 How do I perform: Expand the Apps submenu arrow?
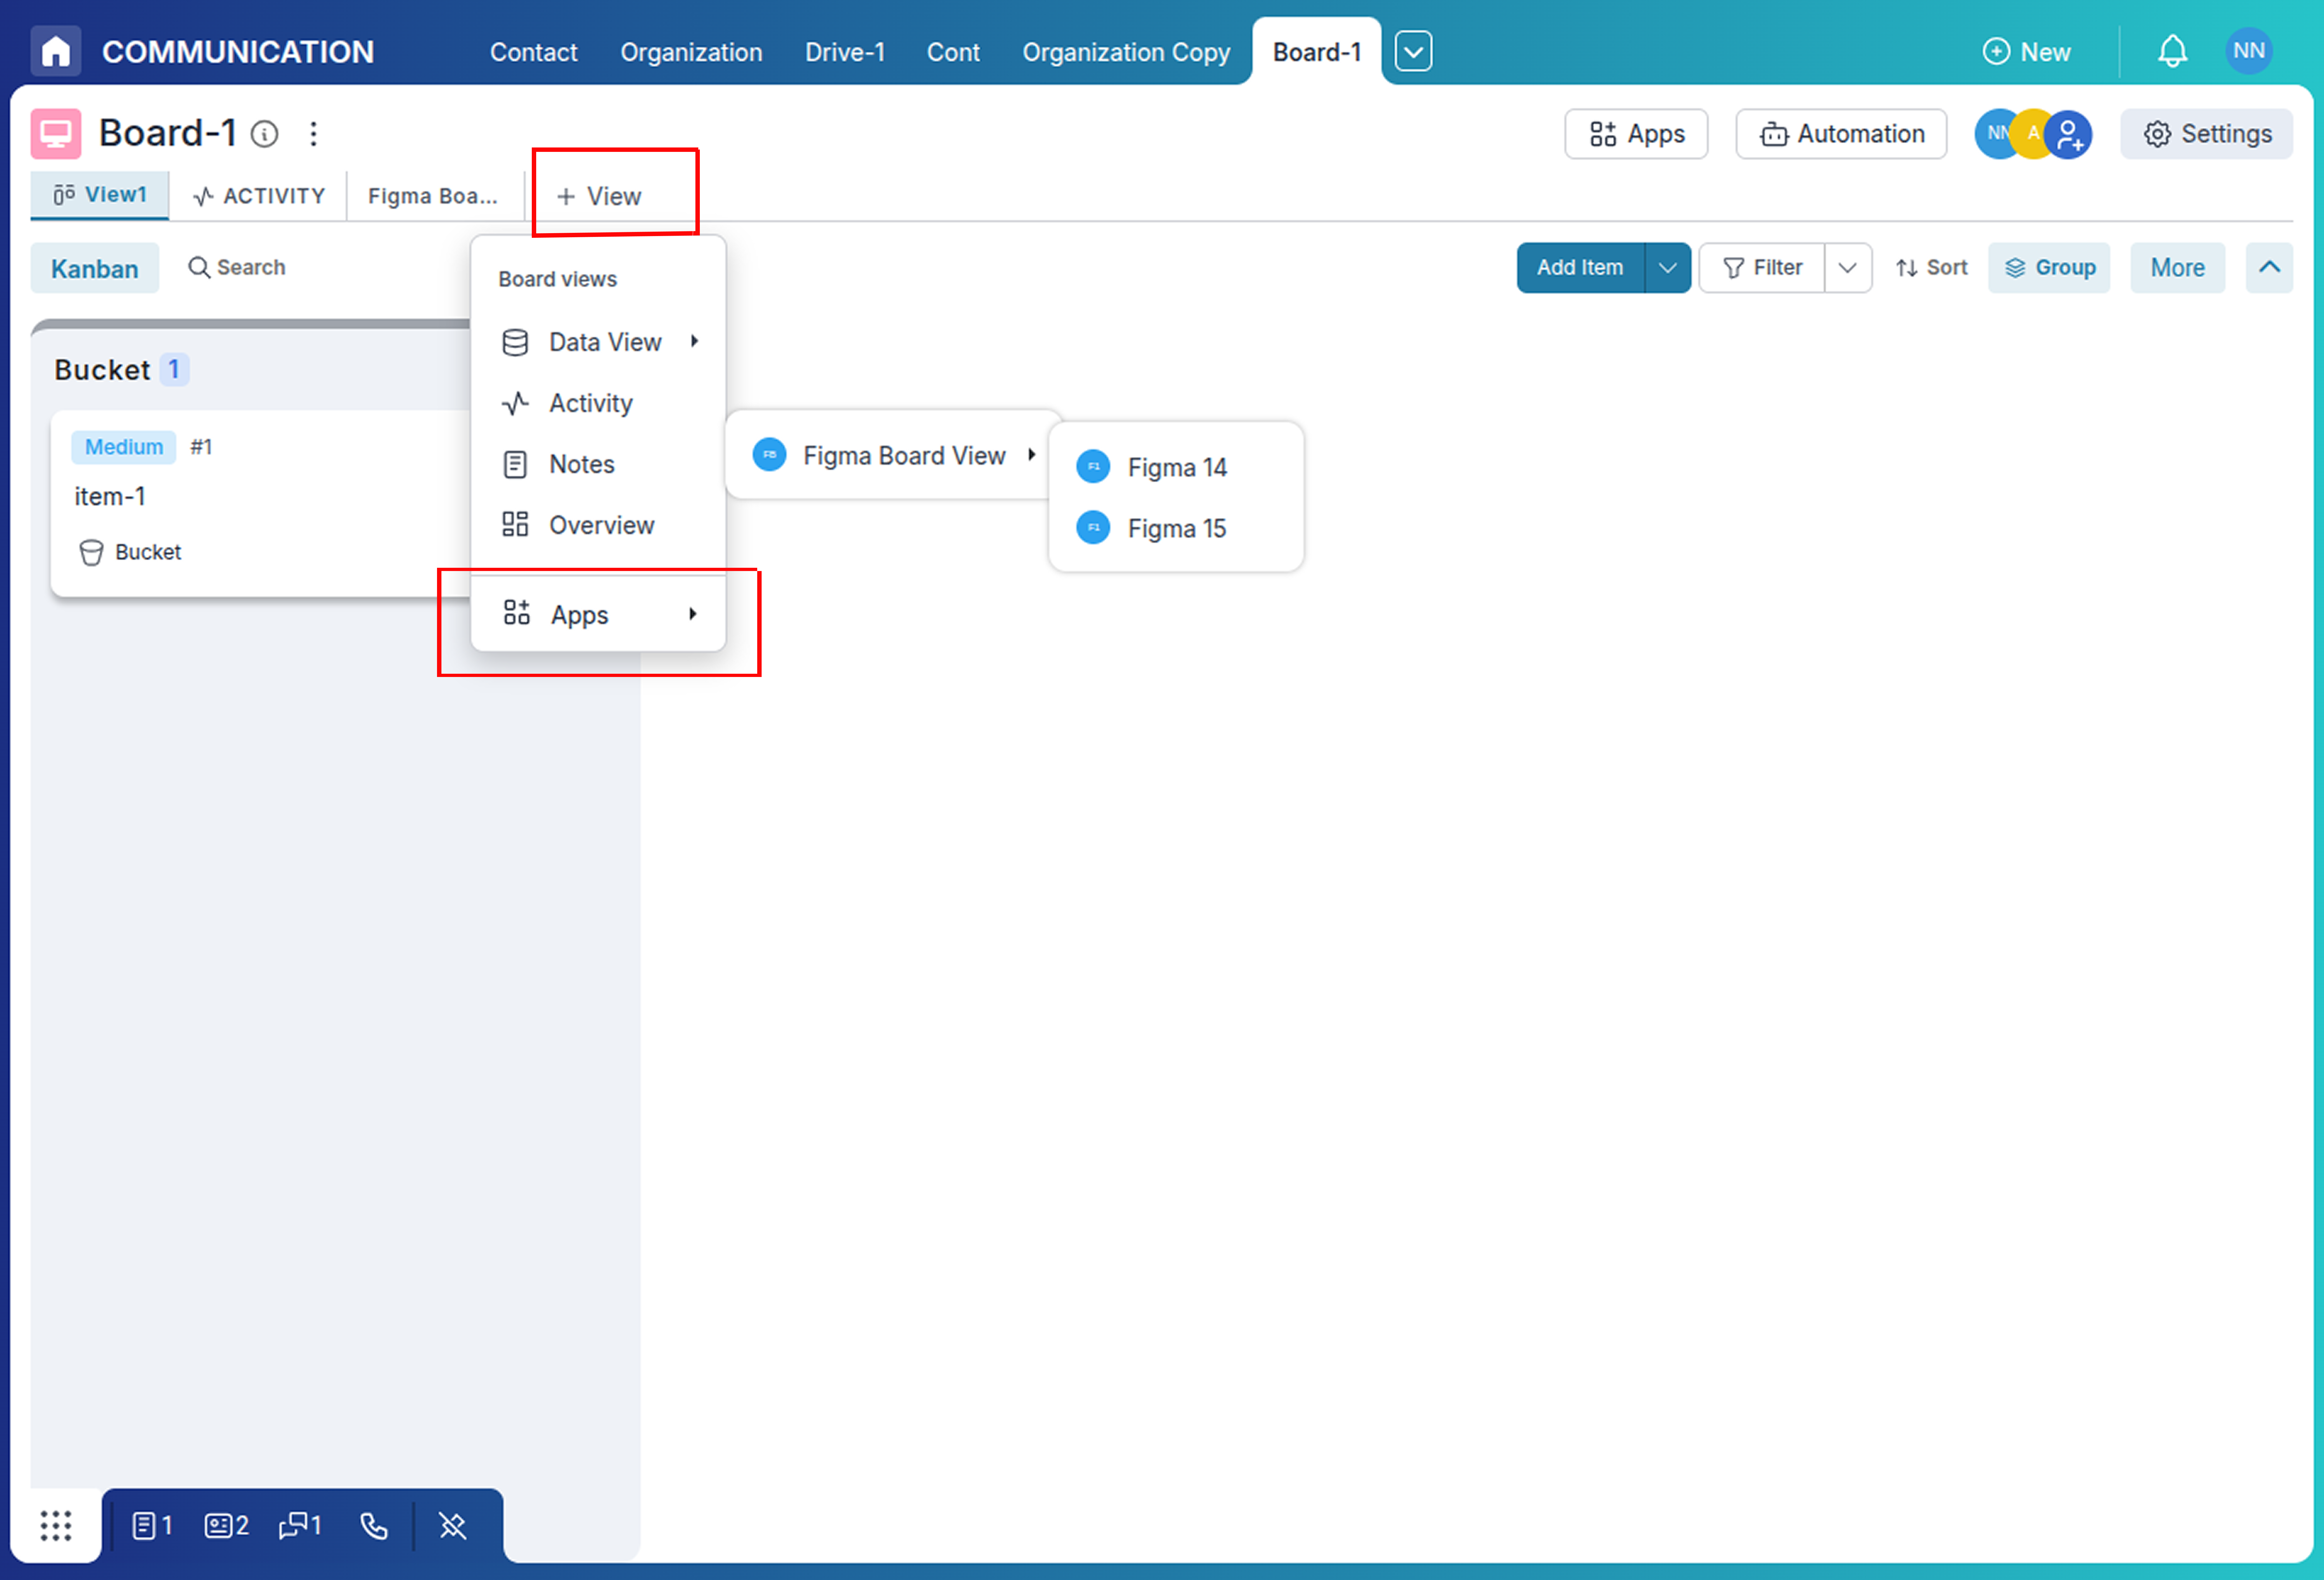(x=694, y=614)
